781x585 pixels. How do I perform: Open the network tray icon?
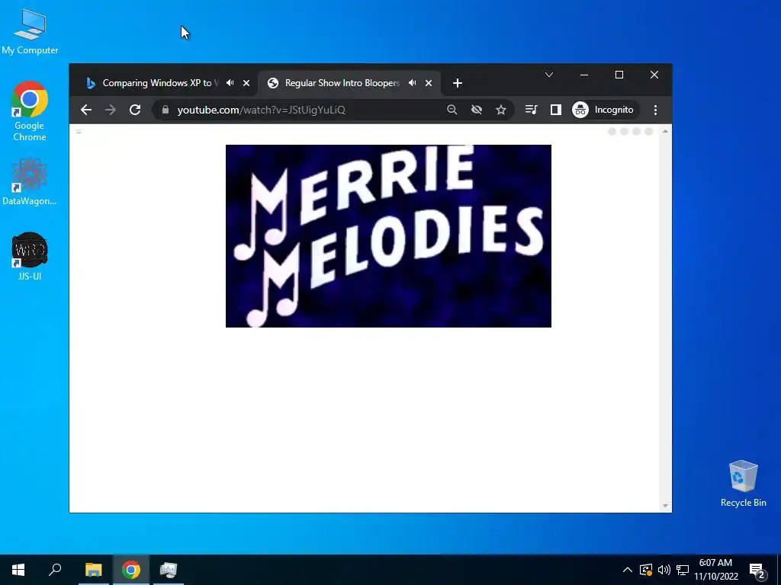[683, 570]
